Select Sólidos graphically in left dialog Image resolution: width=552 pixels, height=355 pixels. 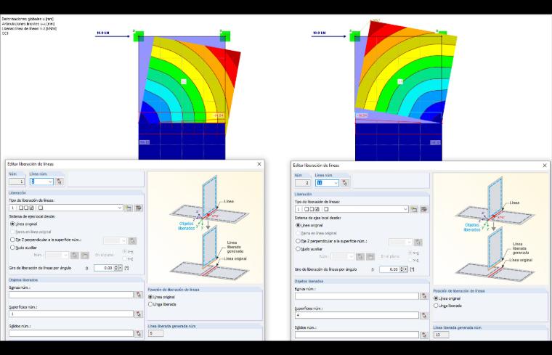click(139, 332)
